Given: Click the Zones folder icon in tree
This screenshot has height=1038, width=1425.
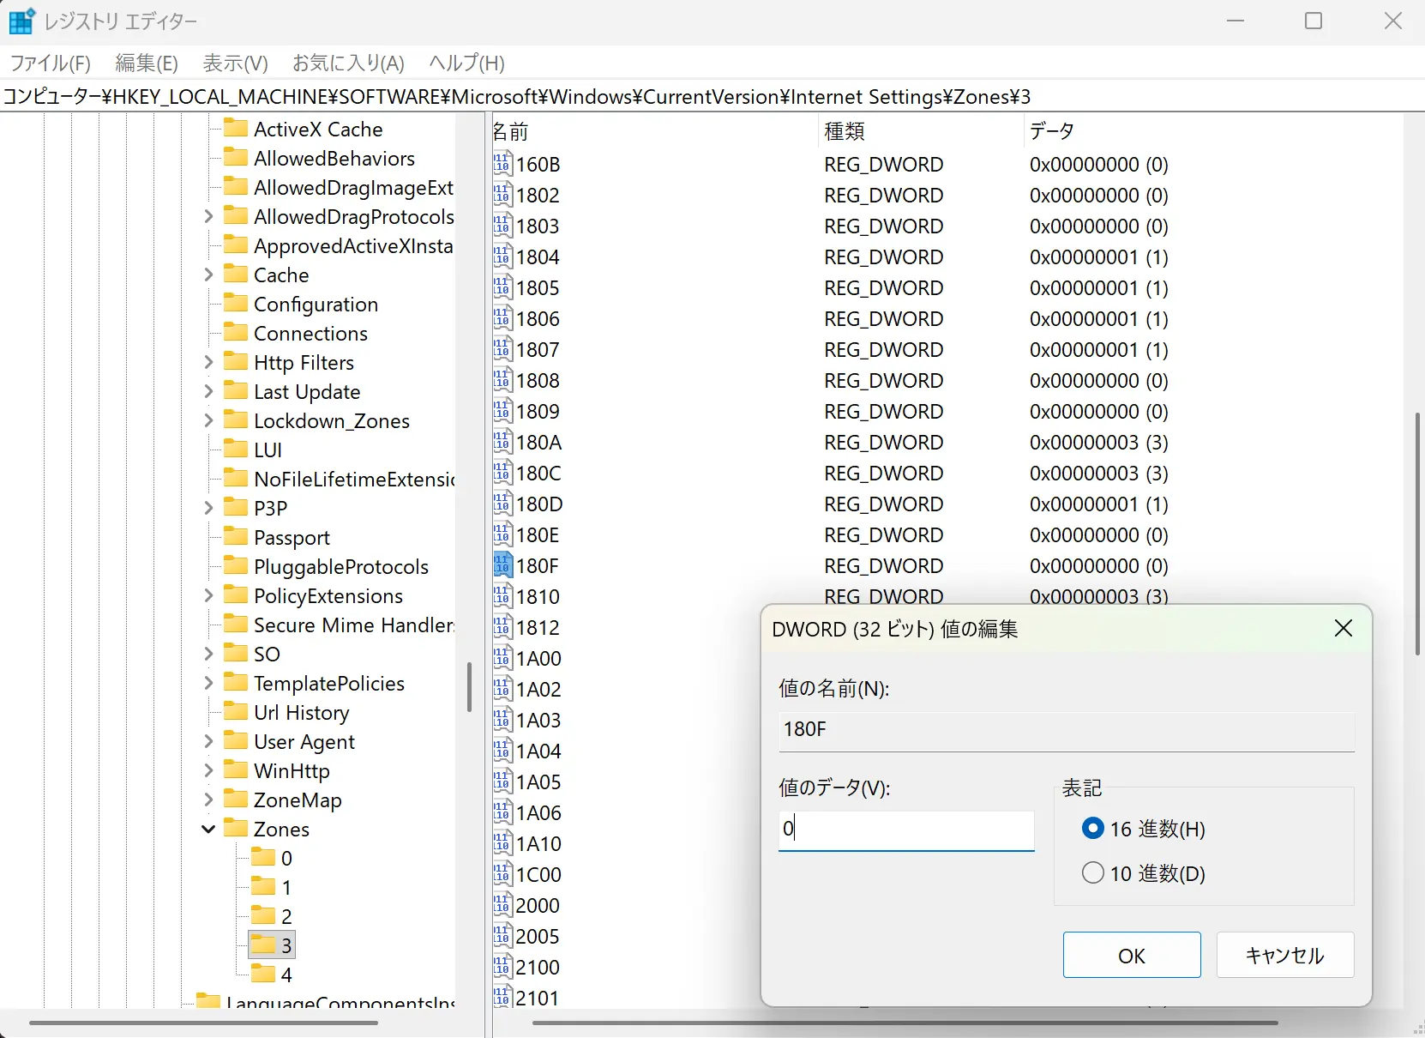Looking at the screenshot, I should [x=236, y=829].
